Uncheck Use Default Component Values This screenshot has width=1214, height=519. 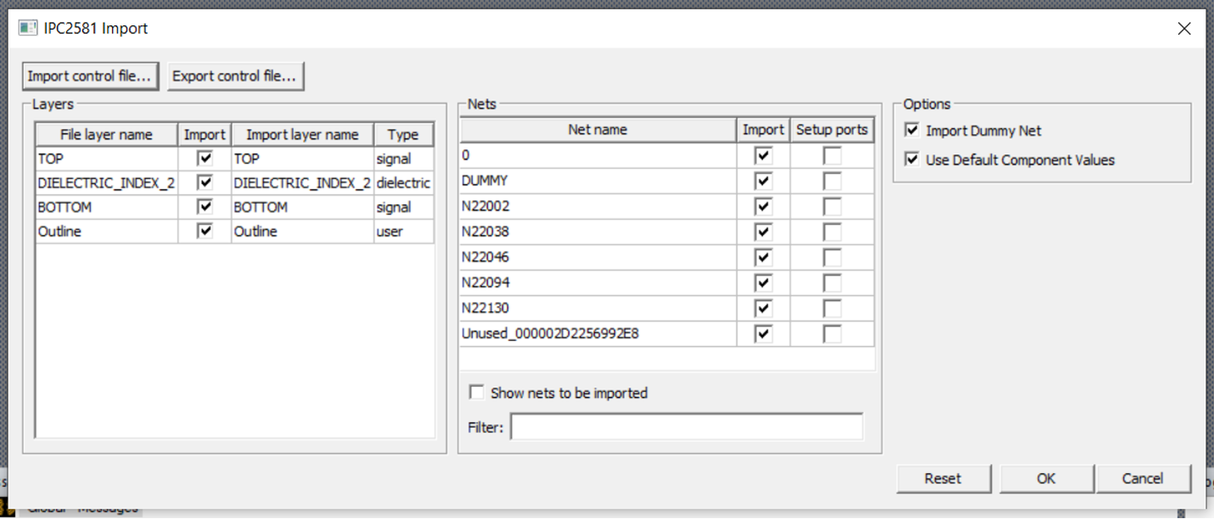[x=913, y=159]
